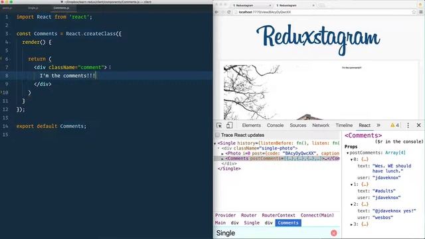Show more DevTools tabs chevron
The width and height of the screenshot is (425, 239).
click(379, 125)
